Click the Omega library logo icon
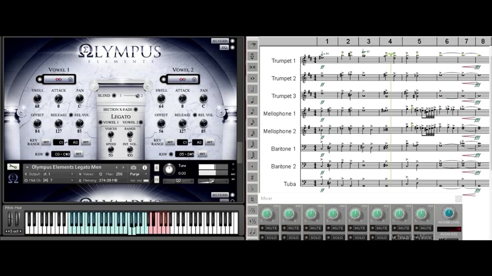This screenshot has width=492, height=276. (x=13, y=178)
